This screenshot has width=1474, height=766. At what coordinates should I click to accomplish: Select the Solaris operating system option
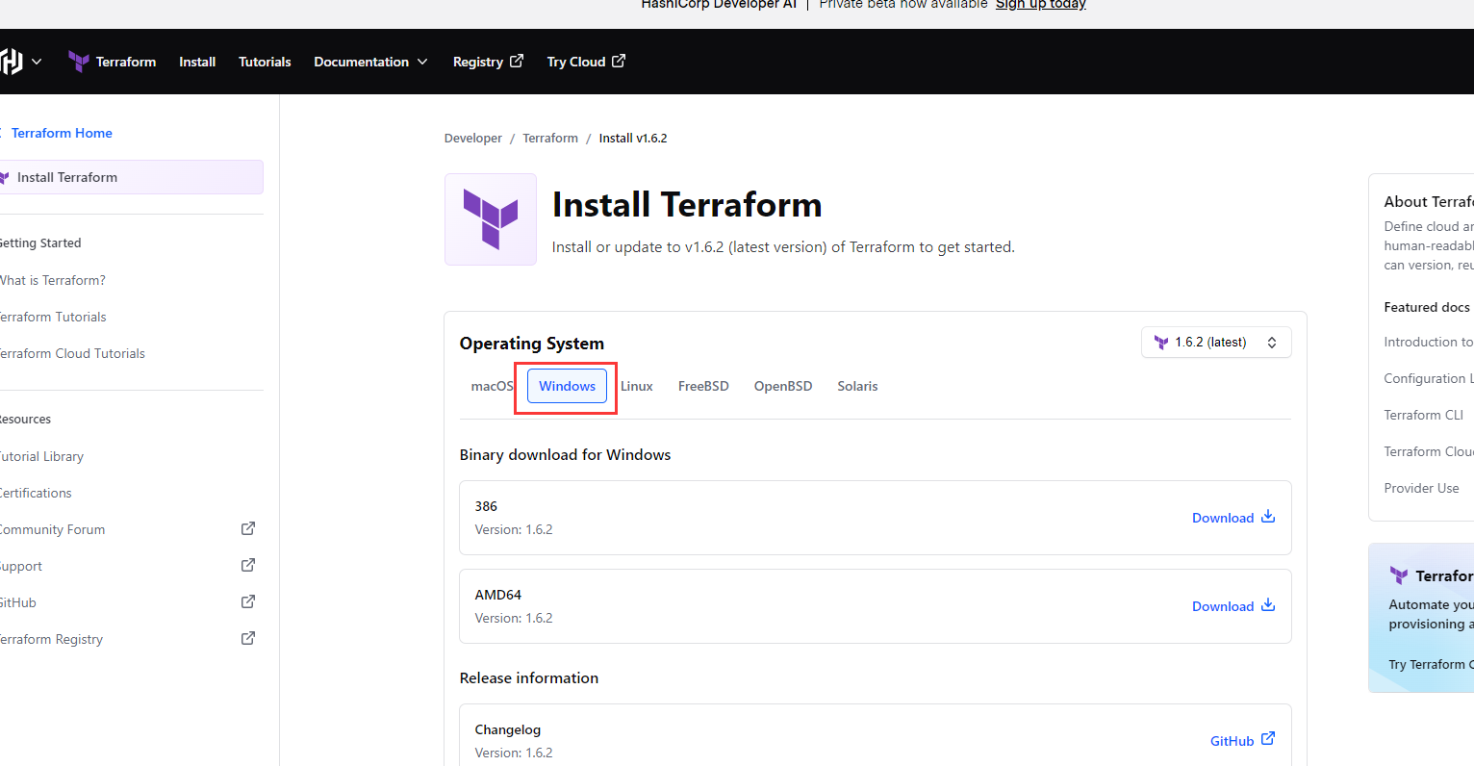(857, 385)
